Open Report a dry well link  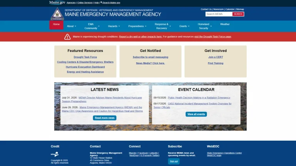(x=140, y=37)
